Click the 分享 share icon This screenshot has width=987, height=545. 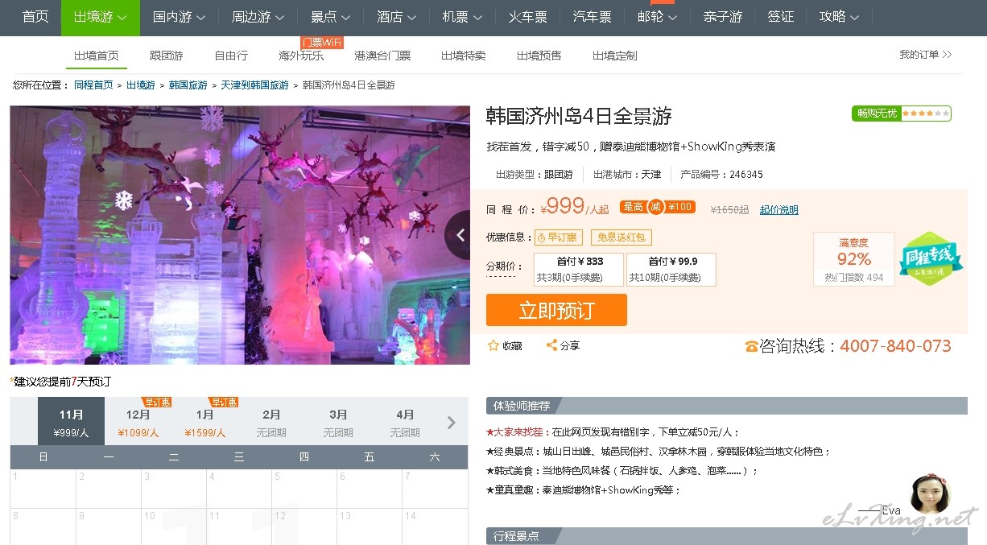tap(551, 345)
